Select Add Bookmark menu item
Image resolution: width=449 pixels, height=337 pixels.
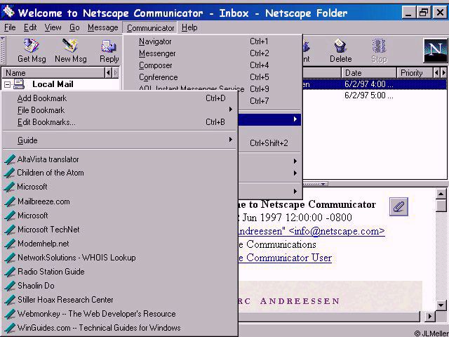pyautogui.click(x=120, y=98)
